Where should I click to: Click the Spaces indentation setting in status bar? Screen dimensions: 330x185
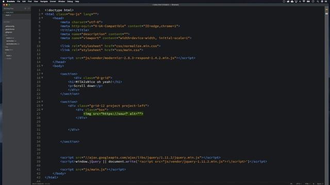point(320,184)
